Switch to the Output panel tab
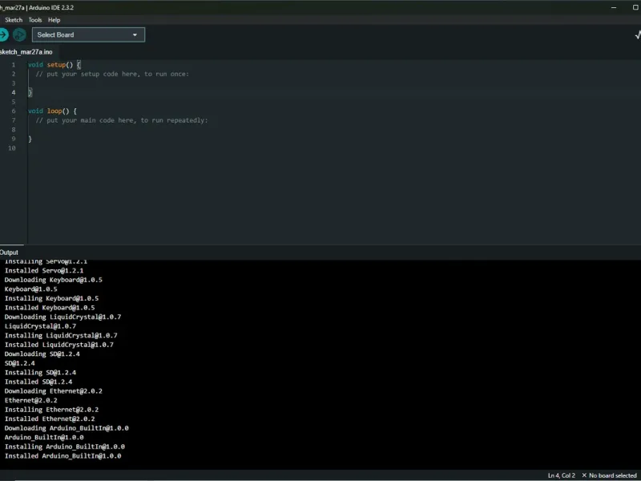641x481 pixels. [9, 253]
